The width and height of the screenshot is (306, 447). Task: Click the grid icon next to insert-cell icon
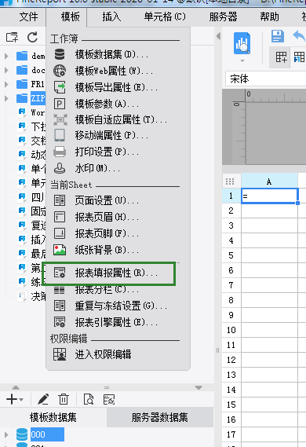coord(300,57)
